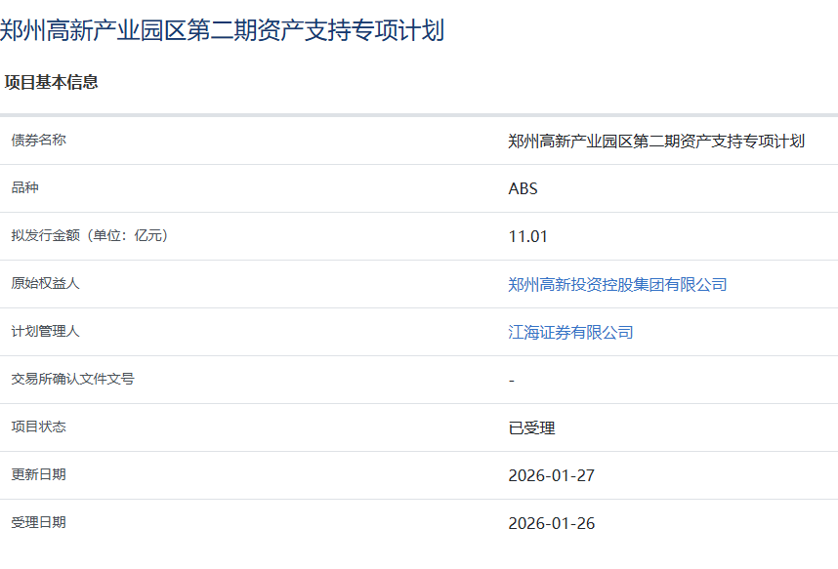Click the page title 郑州高新产业园区第二期资产支持专项计划
This screenshot has width=838, height=569.
click(223, 30)
